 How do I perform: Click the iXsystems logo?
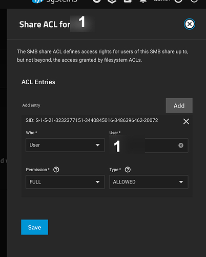pyautogui.click(x=55, y=2)
